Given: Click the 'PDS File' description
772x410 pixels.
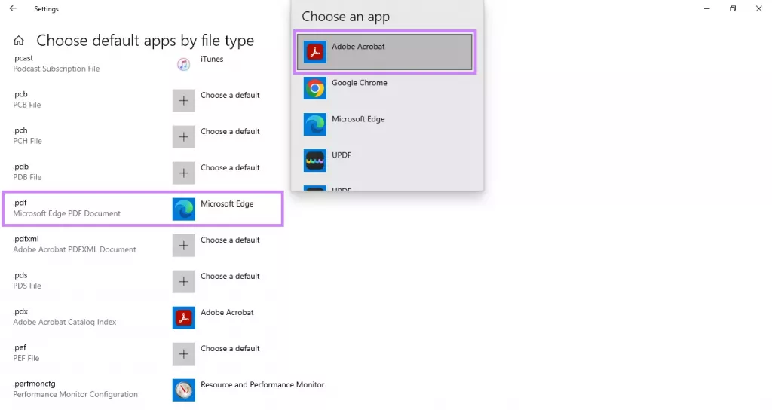Looking at the screenshot, I should (26, 286).
